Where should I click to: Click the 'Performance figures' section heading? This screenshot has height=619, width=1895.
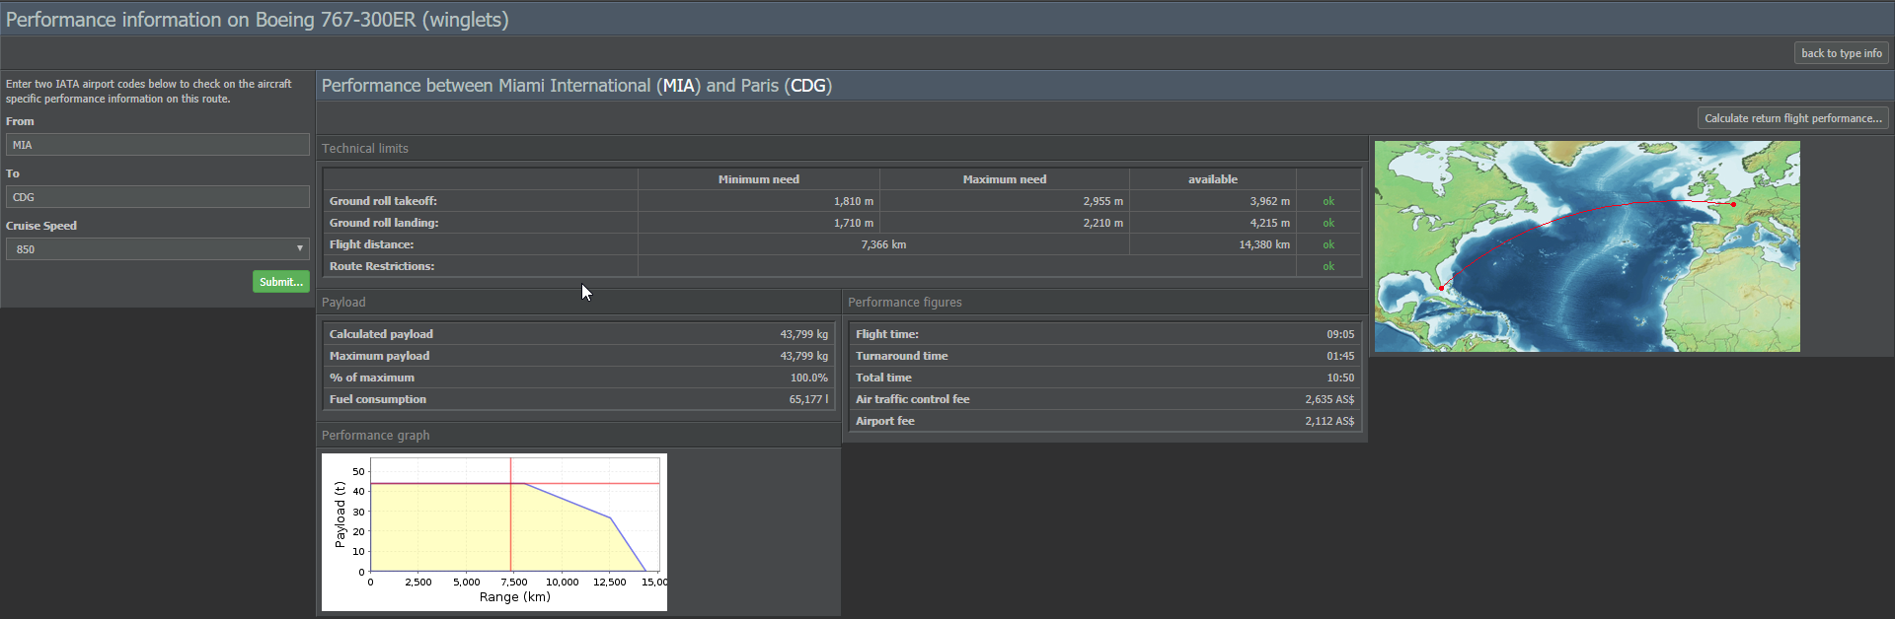click(905, 303)
